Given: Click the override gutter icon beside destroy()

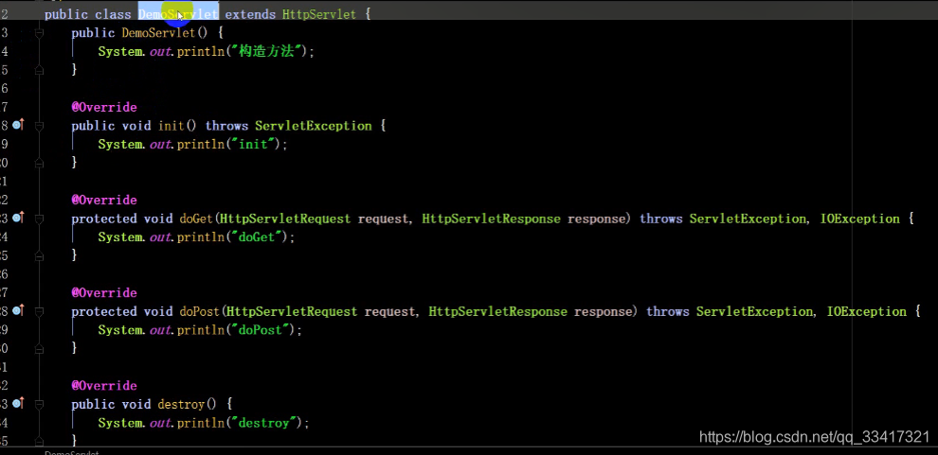Looking at the screenshot, I should 18,403.
